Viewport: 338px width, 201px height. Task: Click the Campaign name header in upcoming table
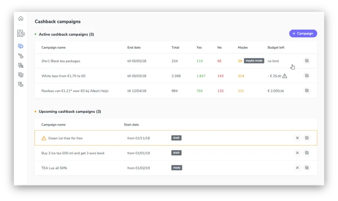(54, 125)
